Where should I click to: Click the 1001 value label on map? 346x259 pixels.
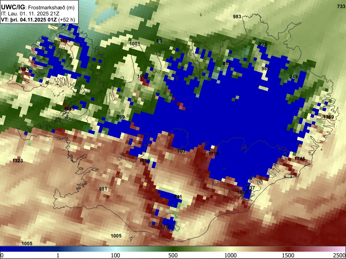[x=135, y=44]
